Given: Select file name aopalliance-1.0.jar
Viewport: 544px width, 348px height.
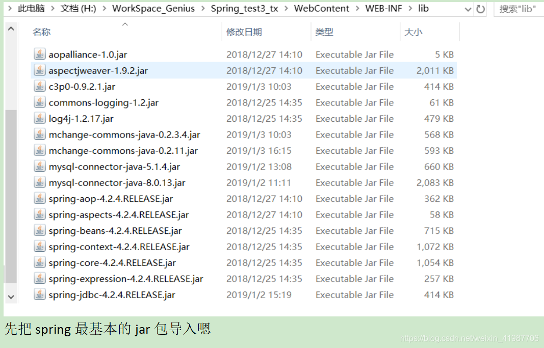Looking at the screenshot, I should point(88,55).
